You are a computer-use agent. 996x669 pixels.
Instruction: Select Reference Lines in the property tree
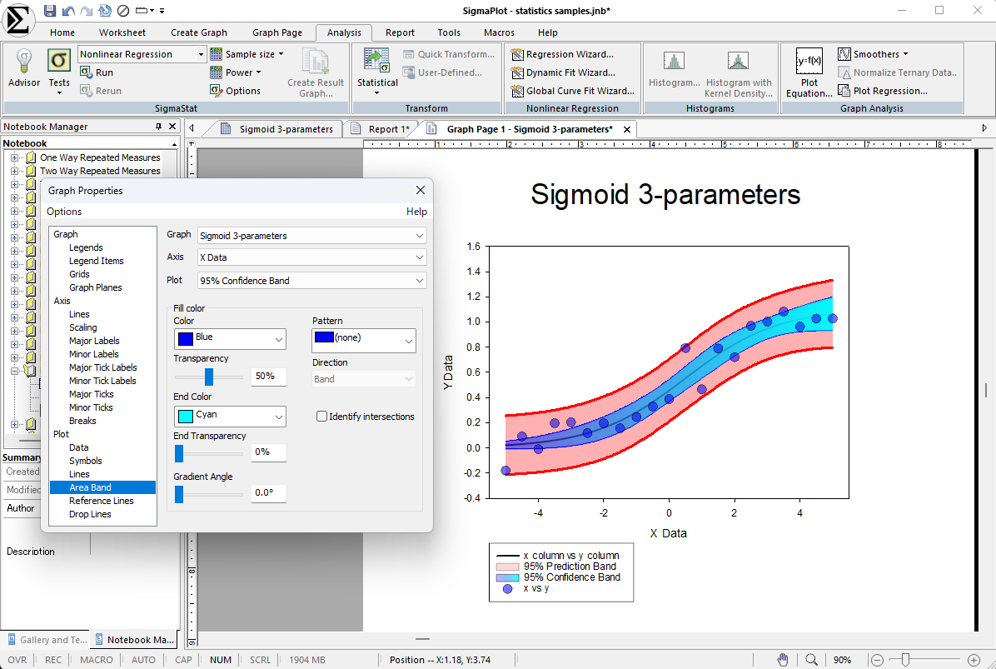(101, 501)
